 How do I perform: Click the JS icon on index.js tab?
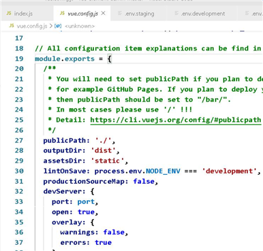9,13
